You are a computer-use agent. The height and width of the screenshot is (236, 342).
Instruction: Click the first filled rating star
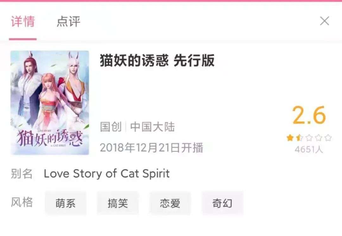(290, 138)
